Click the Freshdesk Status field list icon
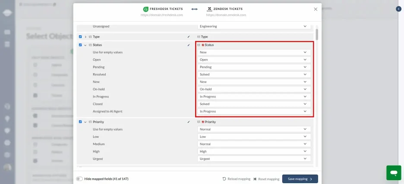The width and height of the screenshot is (404, 184). 90,45
